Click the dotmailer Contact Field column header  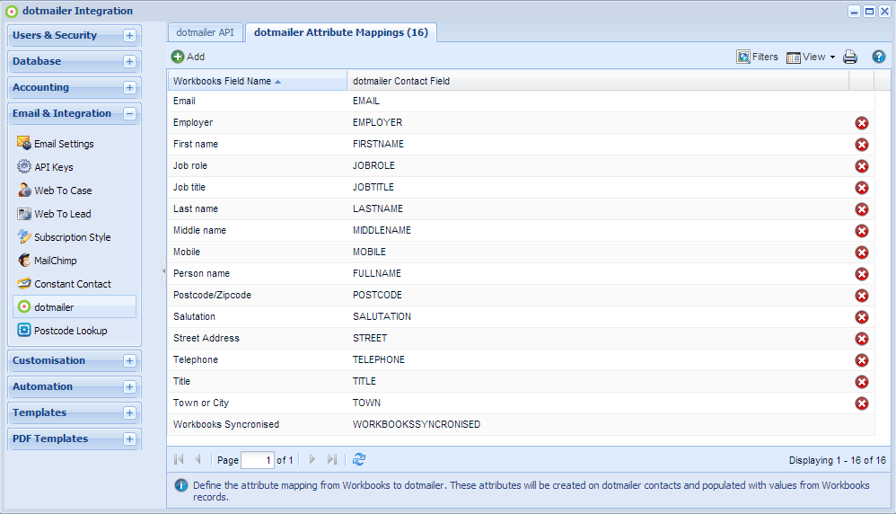pos(598,81)
